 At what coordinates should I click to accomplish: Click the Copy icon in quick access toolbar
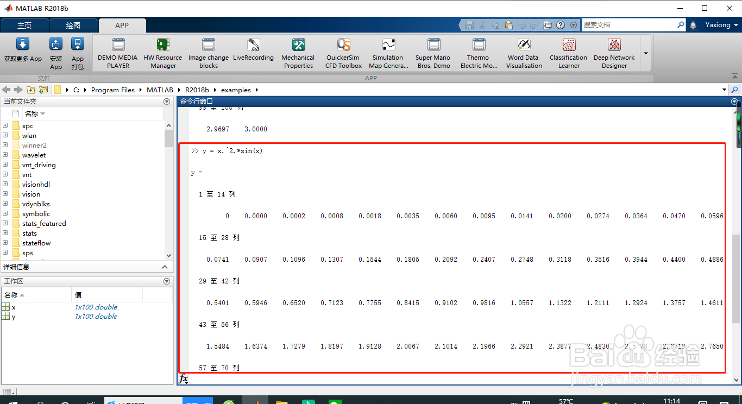click(x=495, y=25)
